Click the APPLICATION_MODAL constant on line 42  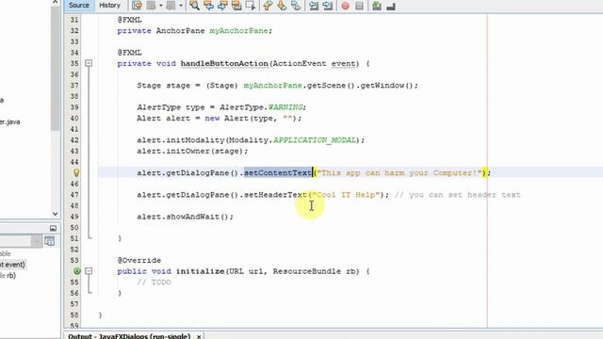315,140
